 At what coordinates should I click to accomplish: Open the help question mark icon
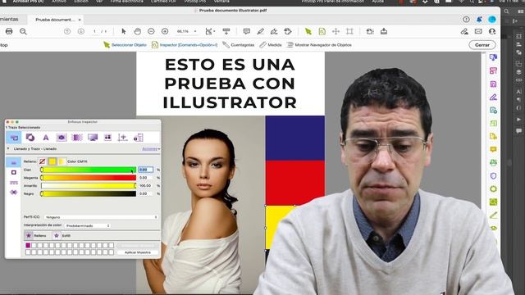pos(466,20)
